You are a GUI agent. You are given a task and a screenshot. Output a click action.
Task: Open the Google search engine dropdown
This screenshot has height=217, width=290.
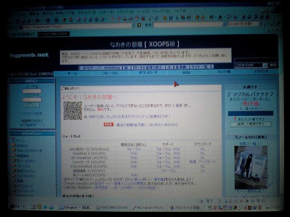pyautogui.click(x=261, y=24)
